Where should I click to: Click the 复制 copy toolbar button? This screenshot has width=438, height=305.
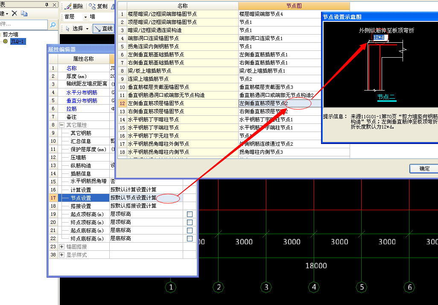[98, 6]
